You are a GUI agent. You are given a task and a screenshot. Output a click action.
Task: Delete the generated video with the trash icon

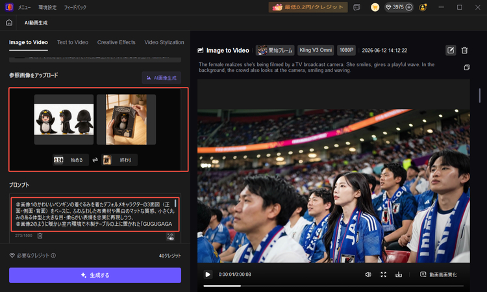pyautogui.click(x=464, y=50)
